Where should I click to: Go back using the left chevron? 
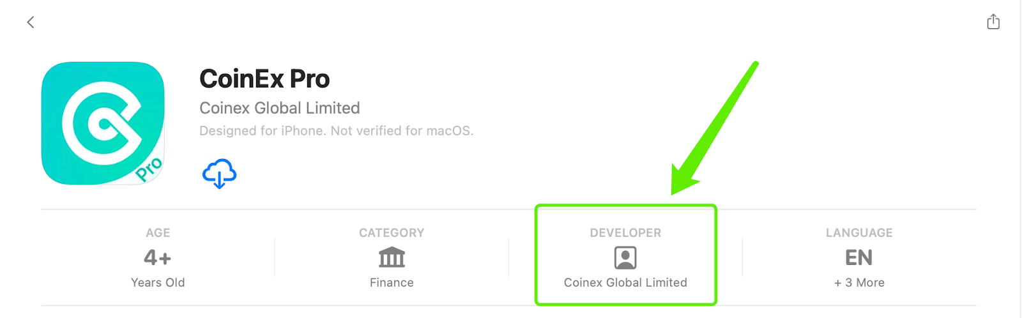pos(30,22)
